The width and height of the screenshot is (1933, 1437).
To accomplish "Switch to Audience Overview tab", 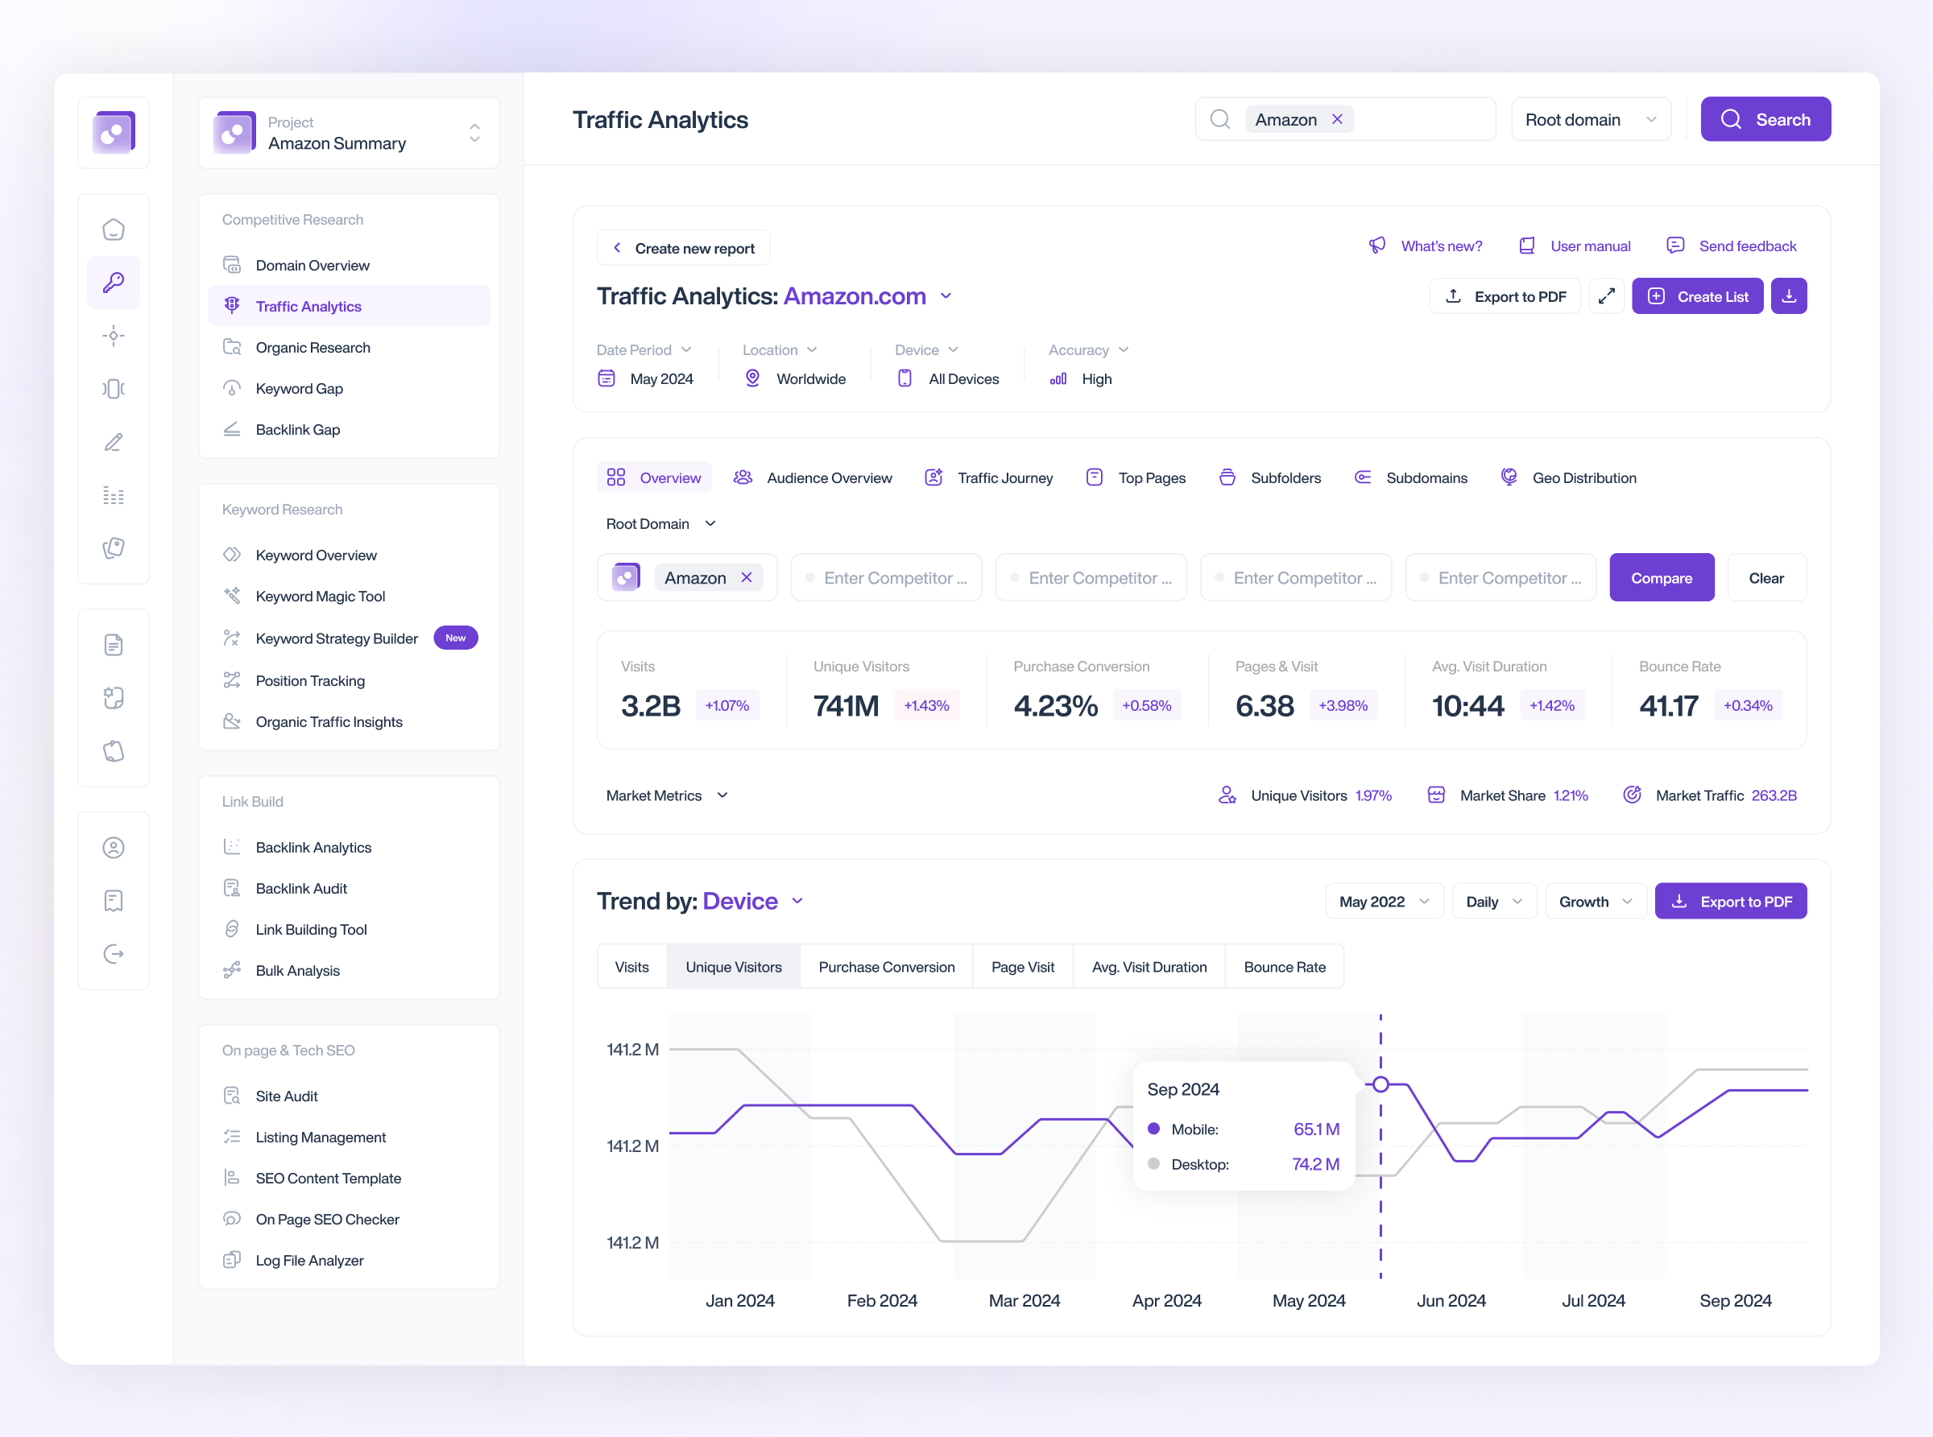I will 813,477.
